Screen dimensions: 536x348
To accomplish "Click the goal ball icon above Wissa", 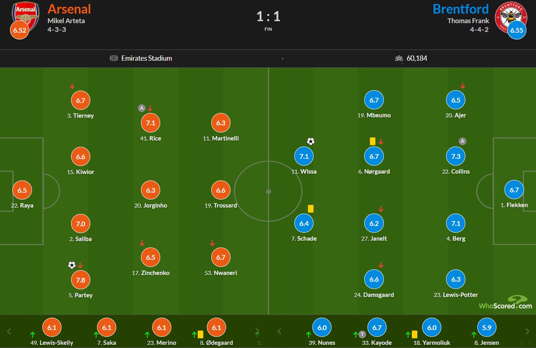I will tap(311, 141).
